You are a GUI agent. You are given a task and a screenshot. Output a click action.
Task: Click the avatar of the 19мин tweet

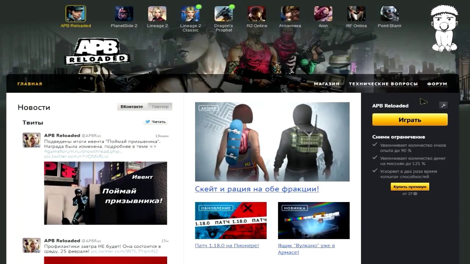(32, 140)
